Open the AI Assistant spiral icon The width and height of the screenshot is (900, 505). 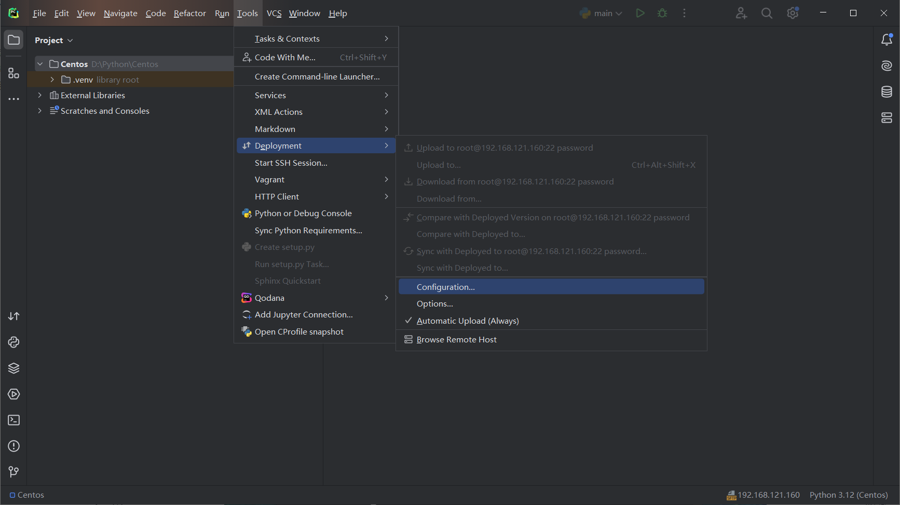[887, 65]
